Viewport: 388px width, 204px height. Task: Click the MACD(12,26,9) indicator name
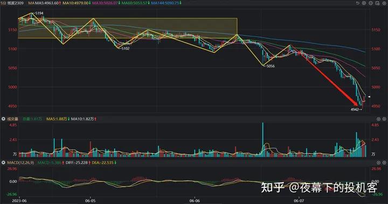[20, 163]
